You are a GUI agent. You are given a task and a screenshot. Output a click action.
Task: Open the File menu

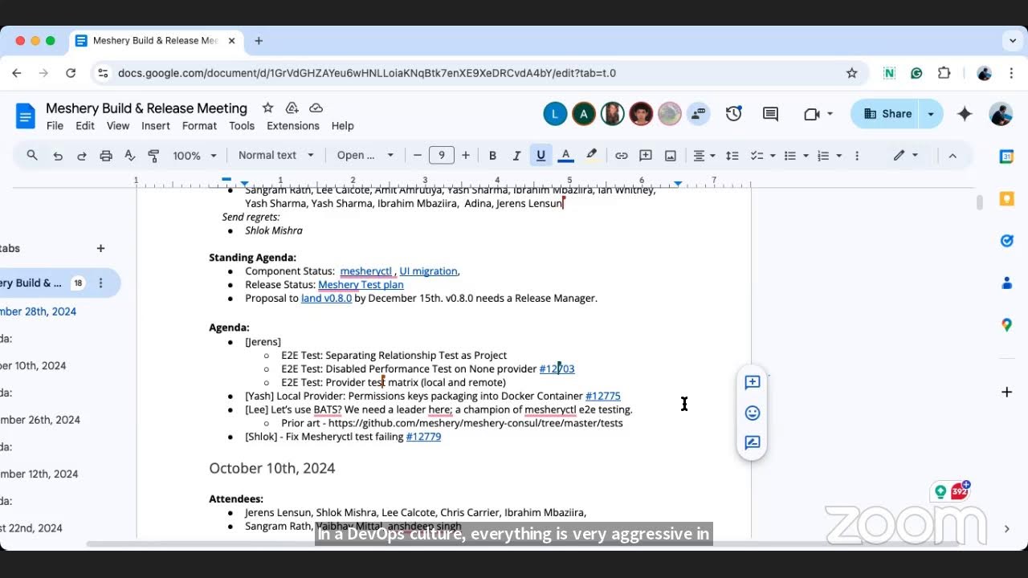click(55, 126)
